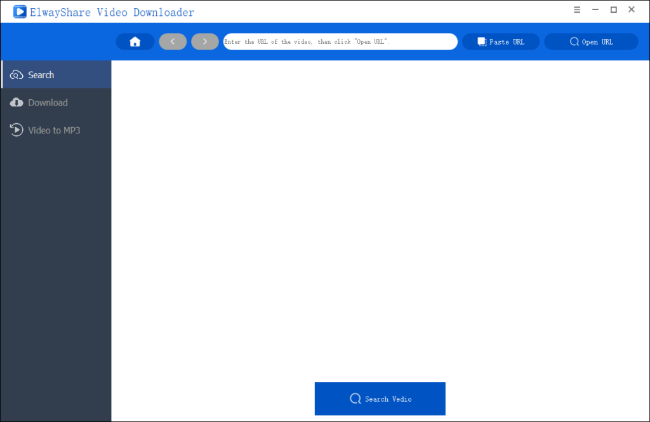Click the cloud download icon in sidebar

[x=17, y=103]
